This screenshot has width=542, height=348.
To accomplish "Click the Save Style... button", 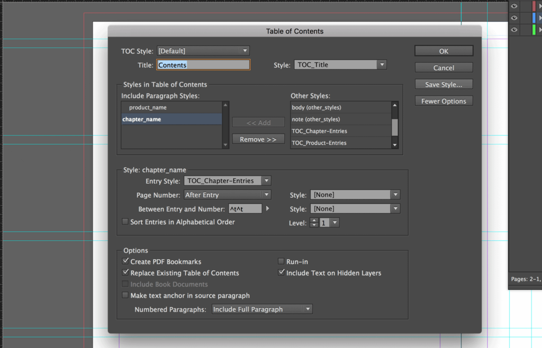I will coord(444,84).
